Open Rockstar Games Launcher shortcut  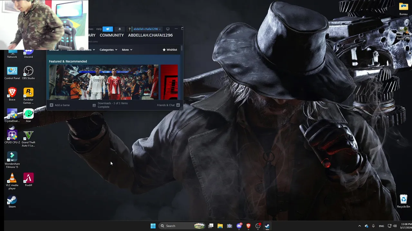[28, 96]
